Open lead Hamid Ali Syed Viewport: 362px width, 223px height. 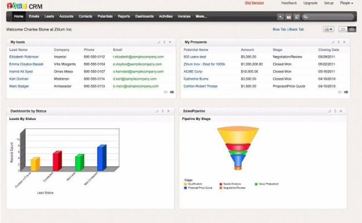pyautogui.click(x=21, y=71)
